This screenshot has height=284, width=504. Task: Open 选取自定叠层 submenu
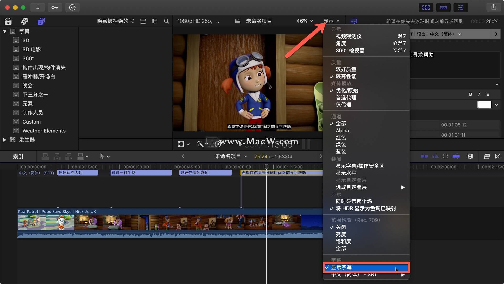pyautogui.click(x=351, y=187)
